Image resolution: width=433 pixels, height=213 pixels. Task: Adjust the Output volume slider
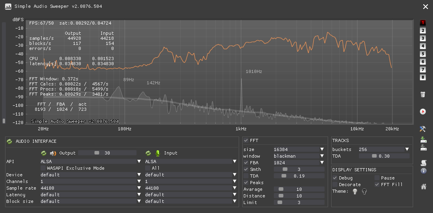click(107, 153)
